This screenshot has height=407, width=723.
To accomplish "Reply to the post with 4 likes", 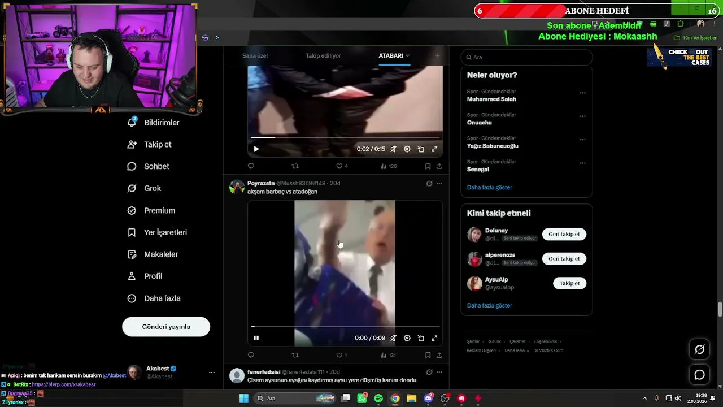I will pyautogui.click(x=251, y=166).
